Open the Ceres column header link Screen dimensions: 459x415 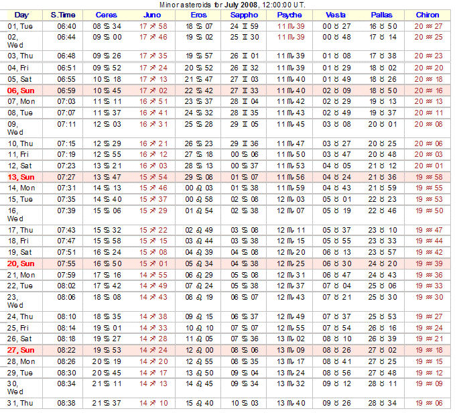(106, 15)
